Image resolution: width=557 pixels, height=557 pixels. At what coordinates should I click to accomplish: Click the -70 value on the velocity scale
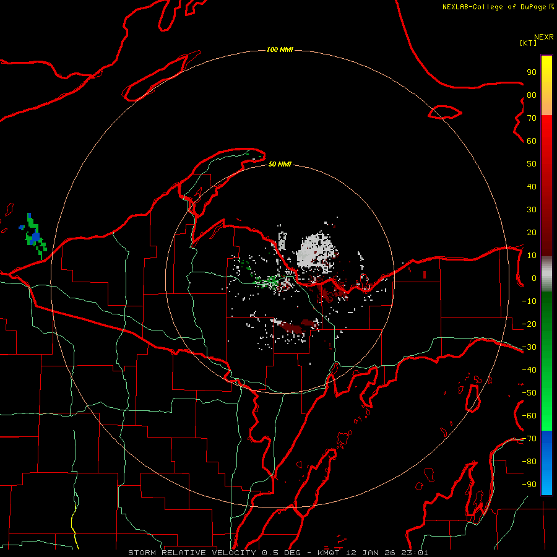tap(529, 439)
